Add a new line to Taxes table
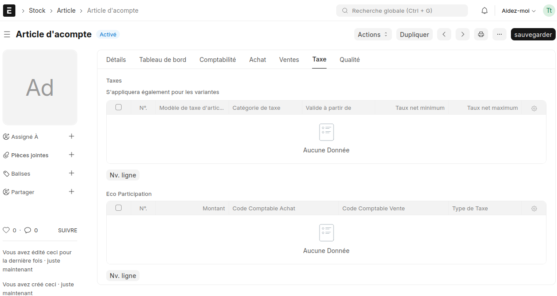The image size is (557, 296). 123,175
